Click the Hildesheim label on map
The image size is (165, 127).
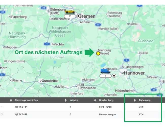pos(124,91)
